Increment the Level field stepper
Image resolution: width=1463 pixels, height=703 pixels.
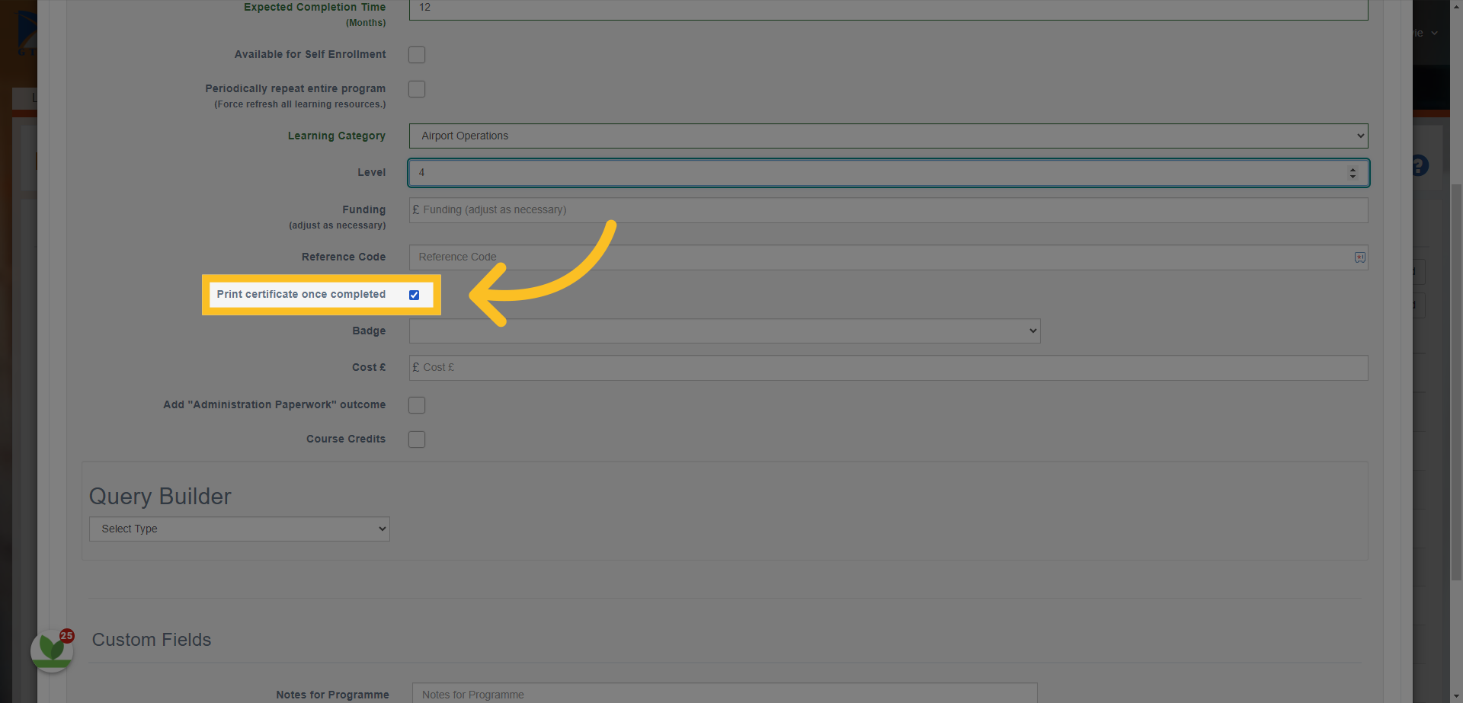[1353, 170]
